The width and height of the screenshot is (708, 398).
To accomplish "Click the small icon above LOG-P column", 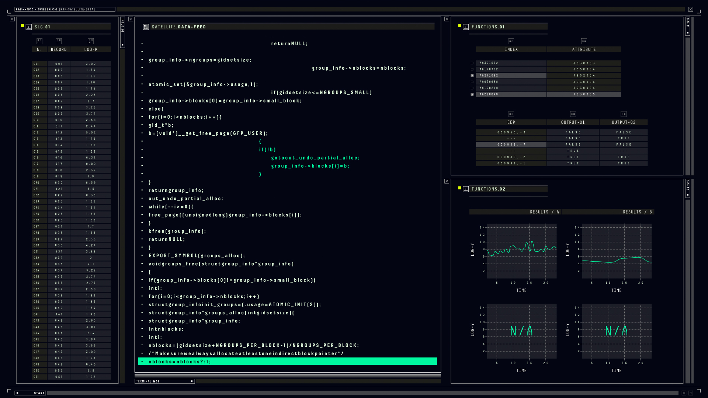I will pyautogui.click(x=91, y=41).
